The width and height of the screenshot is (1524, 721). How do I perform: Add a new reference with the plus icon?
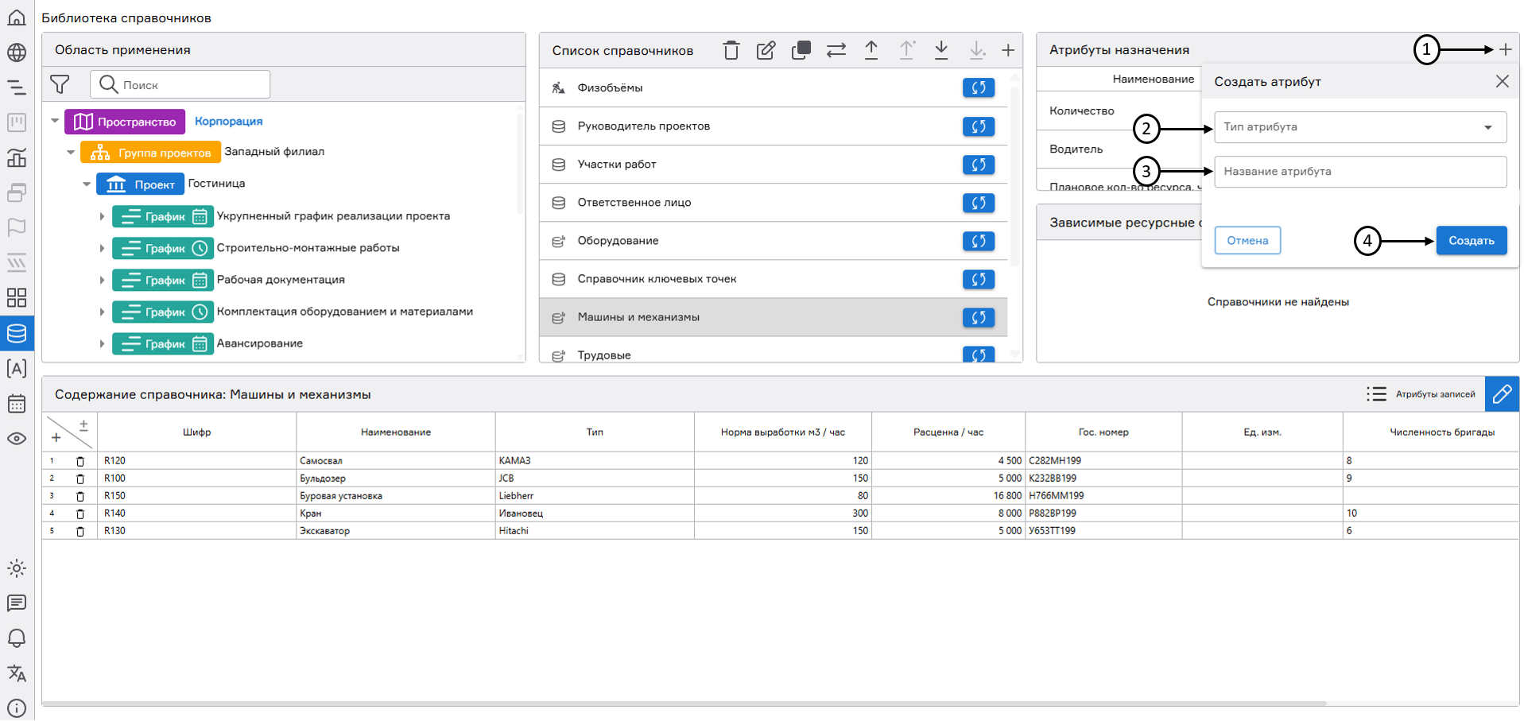pos(1007,51)
